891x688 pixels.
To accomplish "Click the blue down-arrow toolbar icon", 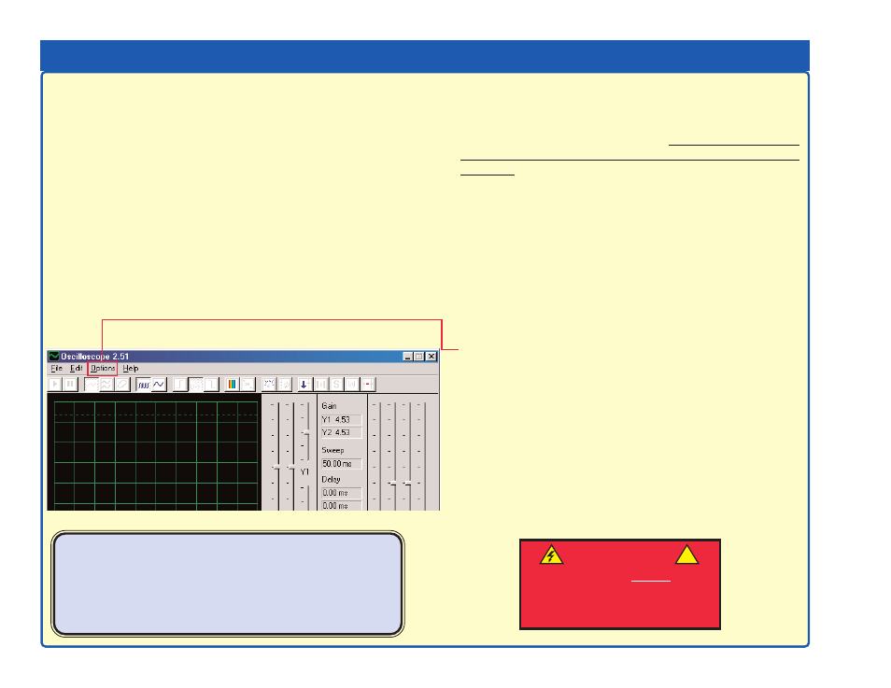I will 304,384.
